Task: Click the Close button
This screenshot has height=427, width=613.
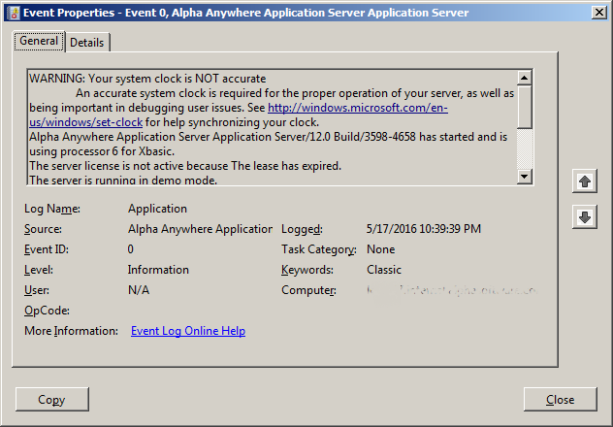Action: pos(561,399)
